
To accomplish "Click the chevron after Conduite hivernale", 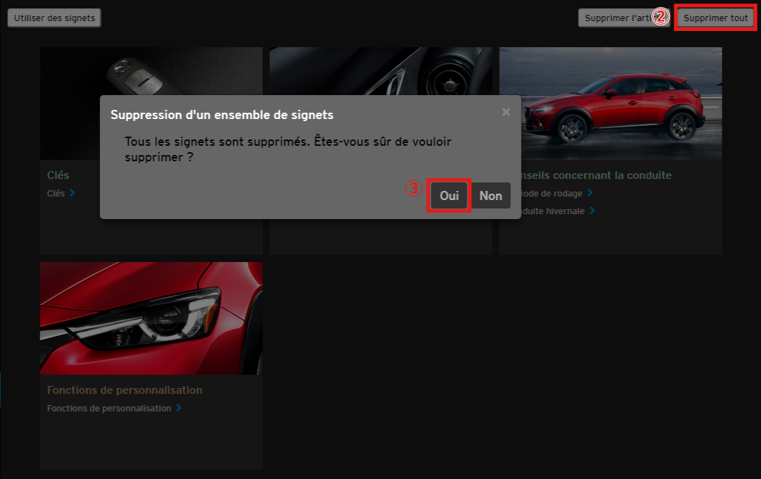I will (593, 211).
